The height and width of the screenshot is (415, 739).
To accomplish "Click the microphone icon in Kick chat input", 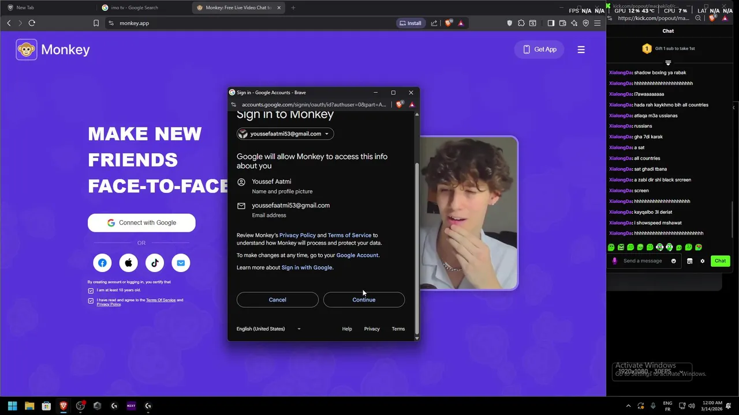I will pos(614,261).
